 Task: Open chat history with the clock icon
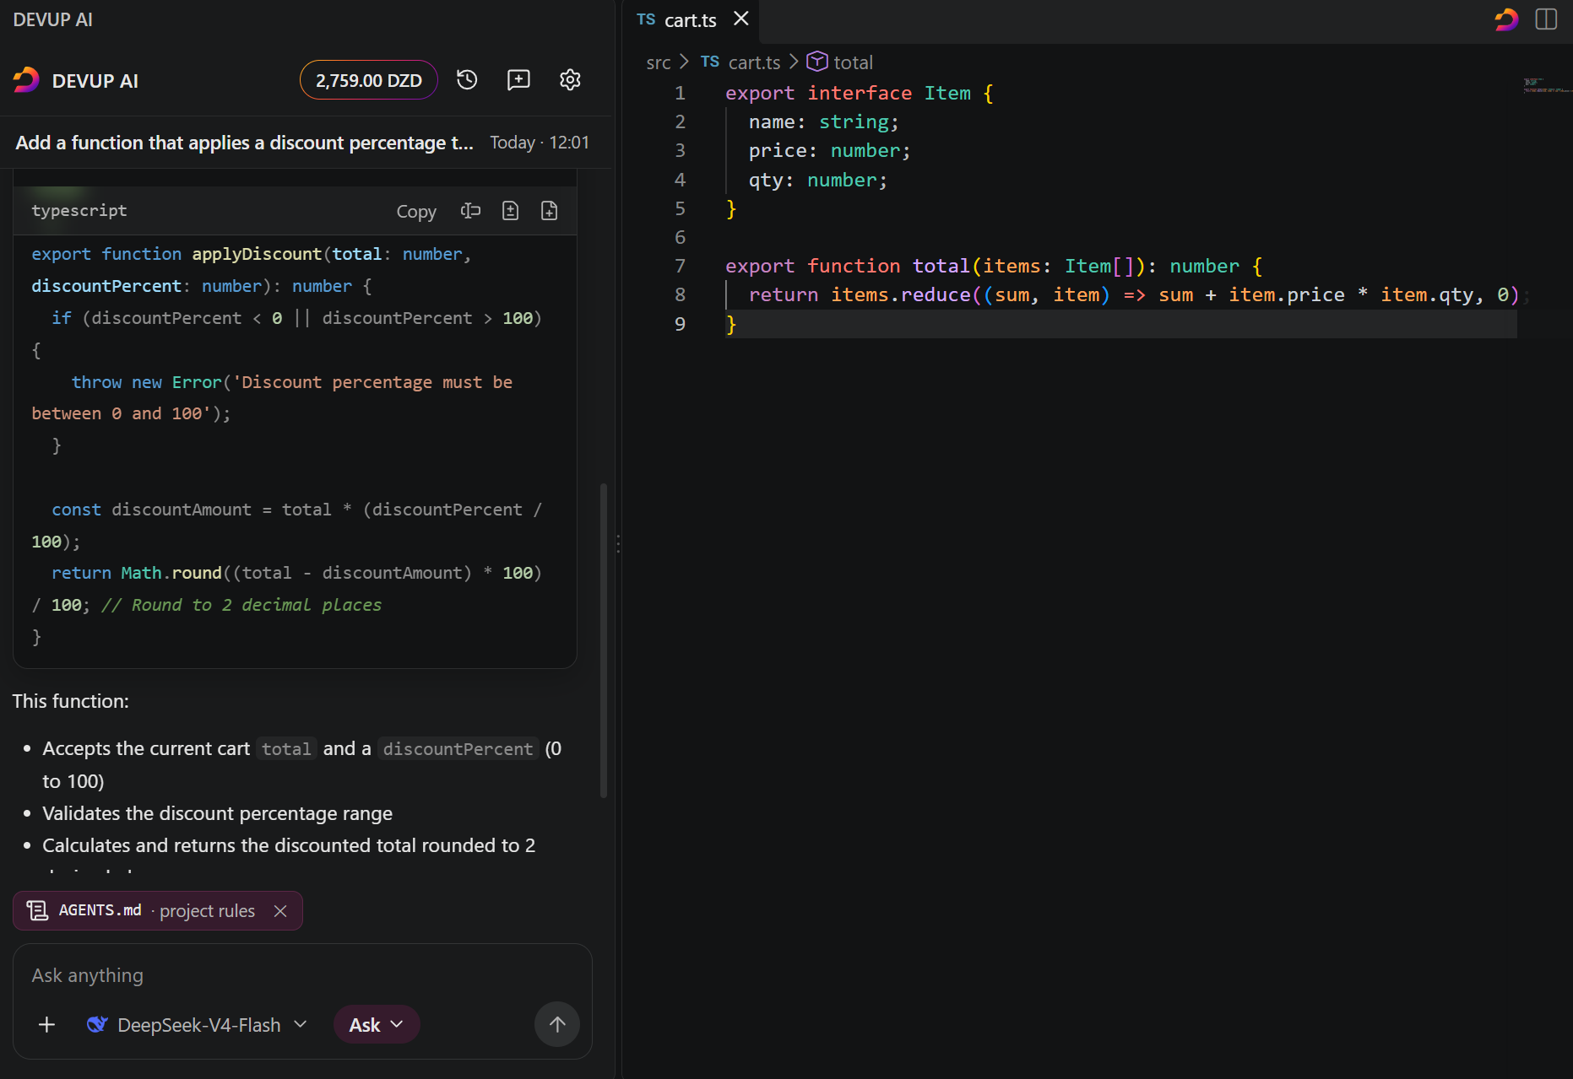click(467, 80)
